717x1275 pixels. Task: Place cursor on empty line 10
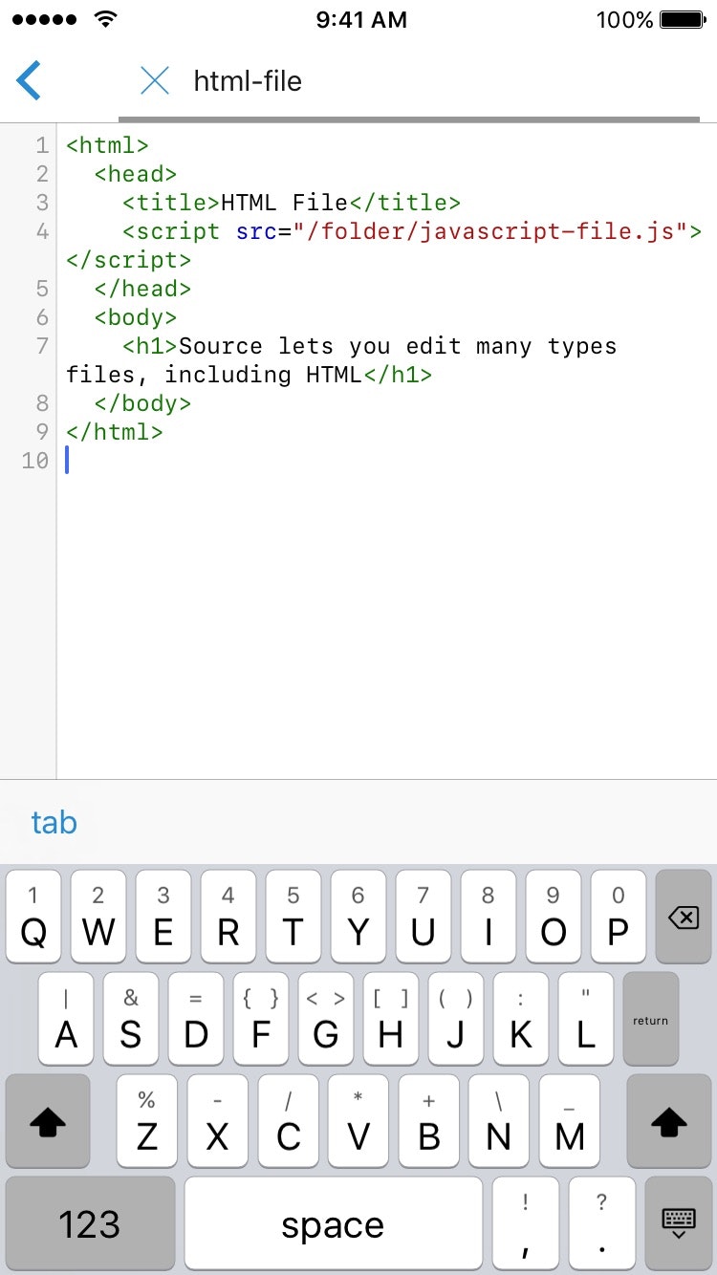click(387, 461)
